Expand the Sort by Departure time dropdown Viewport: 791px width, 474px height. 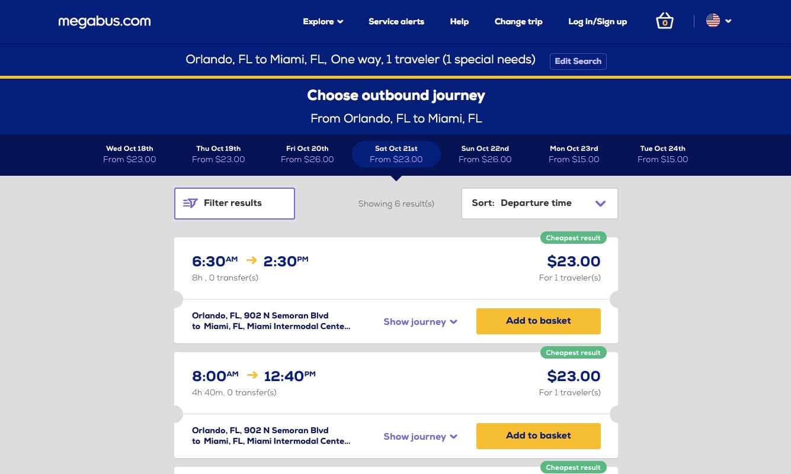(x=539, y=203)
